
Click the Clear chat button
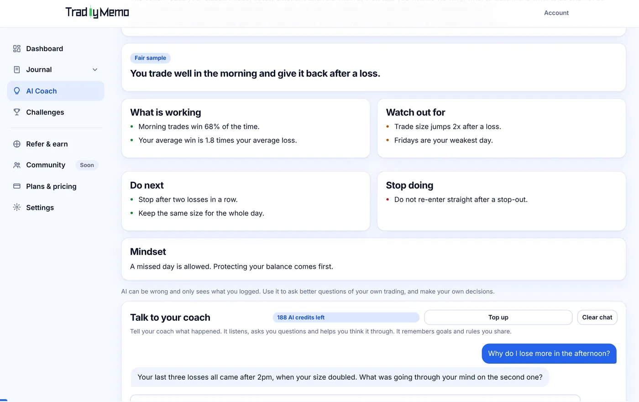point(597,317)
